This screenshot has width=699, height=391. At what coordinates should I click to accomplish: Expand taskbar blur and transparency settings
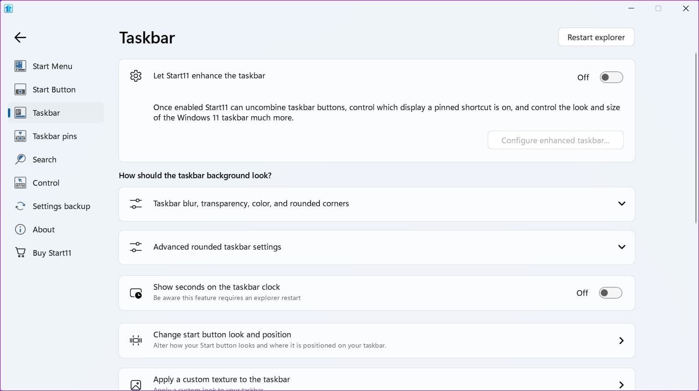(x=621, y=204)
